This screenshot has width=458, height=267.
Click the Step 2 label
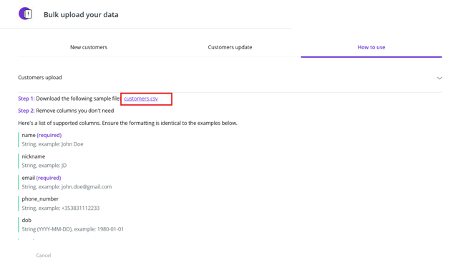point(26,111)
